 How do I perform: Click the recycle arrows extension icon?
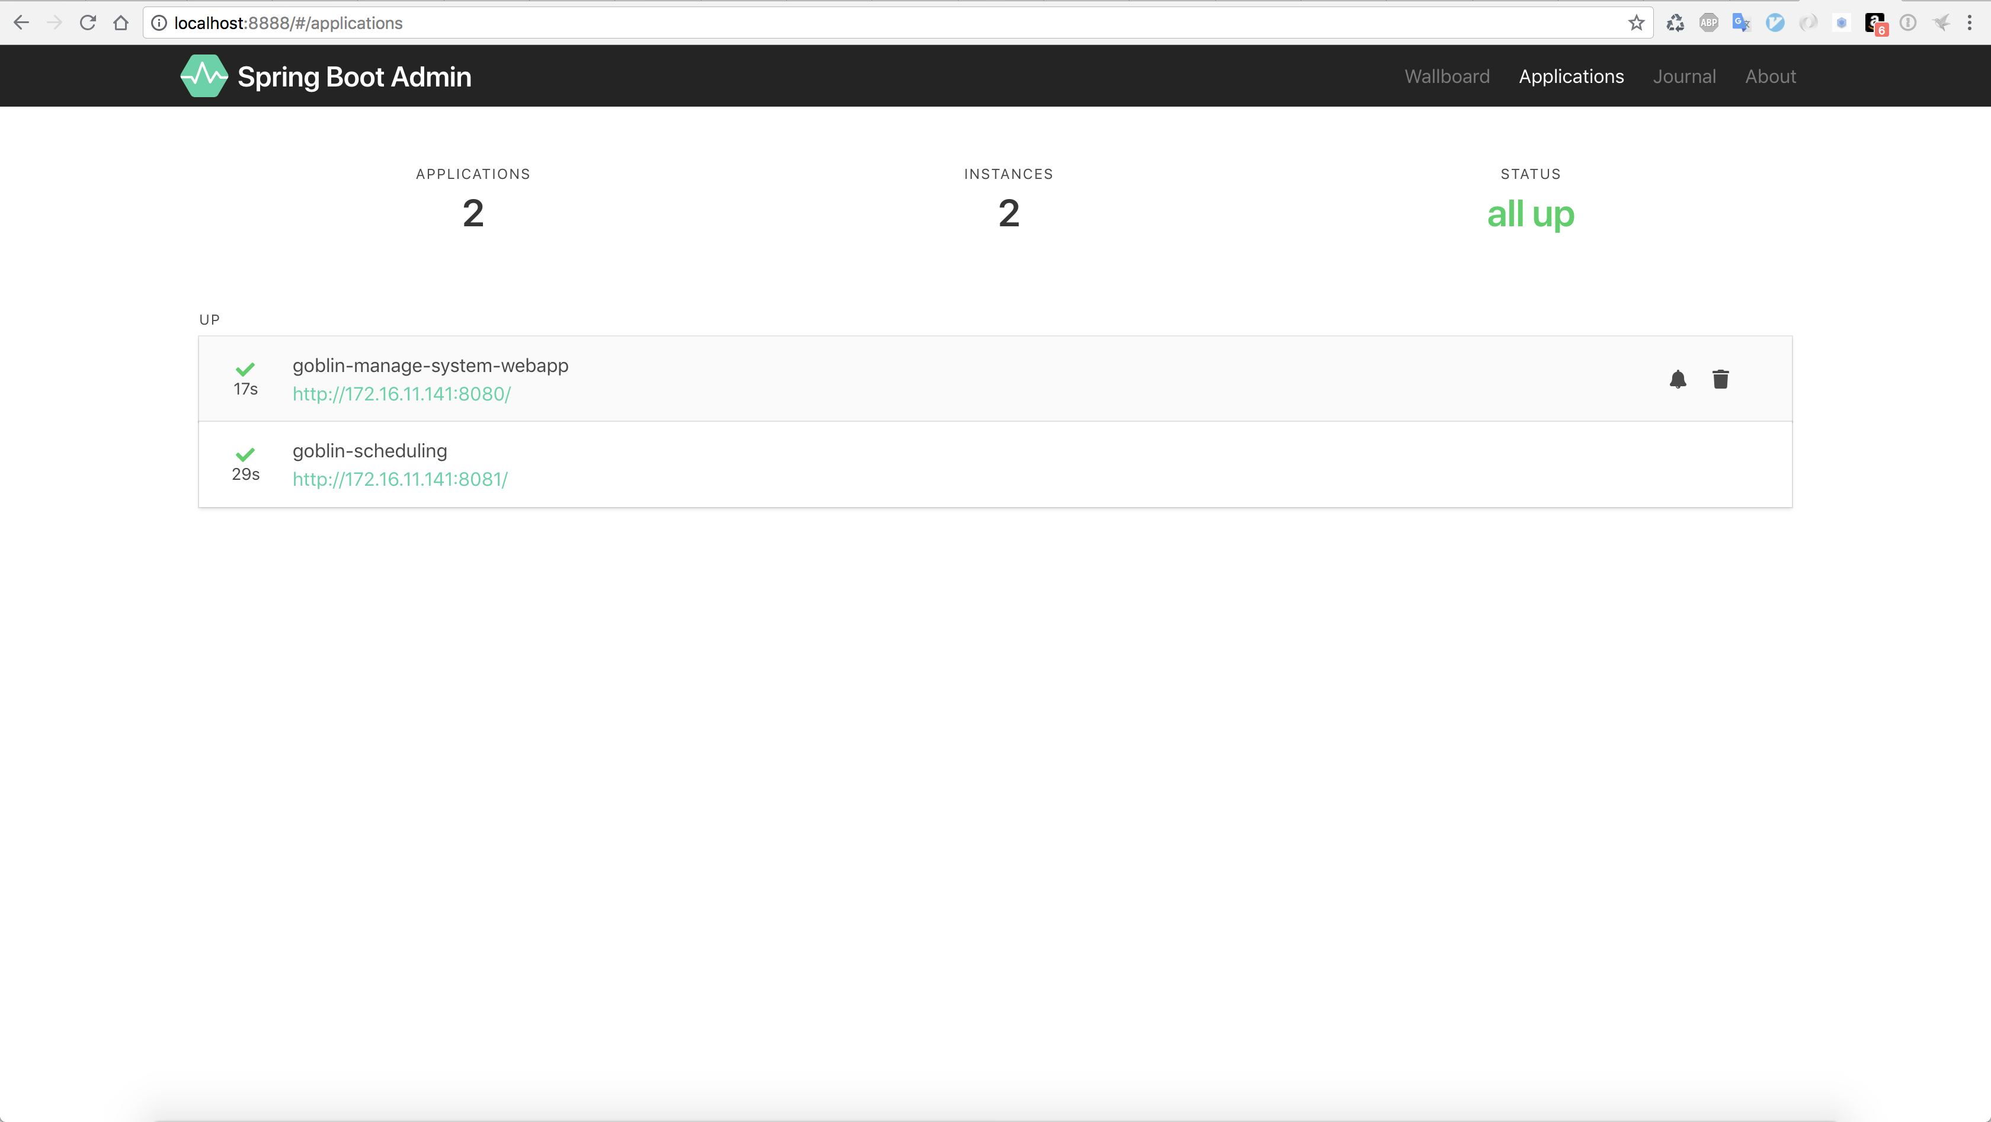(x=1675, y=23)
